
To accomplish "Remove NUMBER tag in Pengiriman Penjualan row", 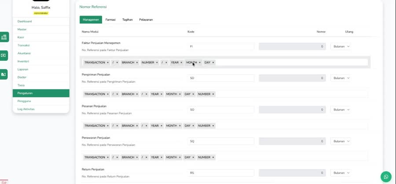I will (x=213, y=94).
